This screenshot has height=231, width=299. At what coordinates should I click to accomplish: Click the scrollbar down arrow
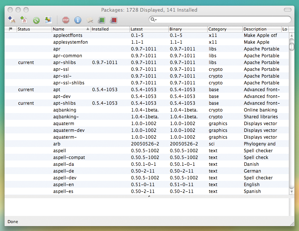291,192
